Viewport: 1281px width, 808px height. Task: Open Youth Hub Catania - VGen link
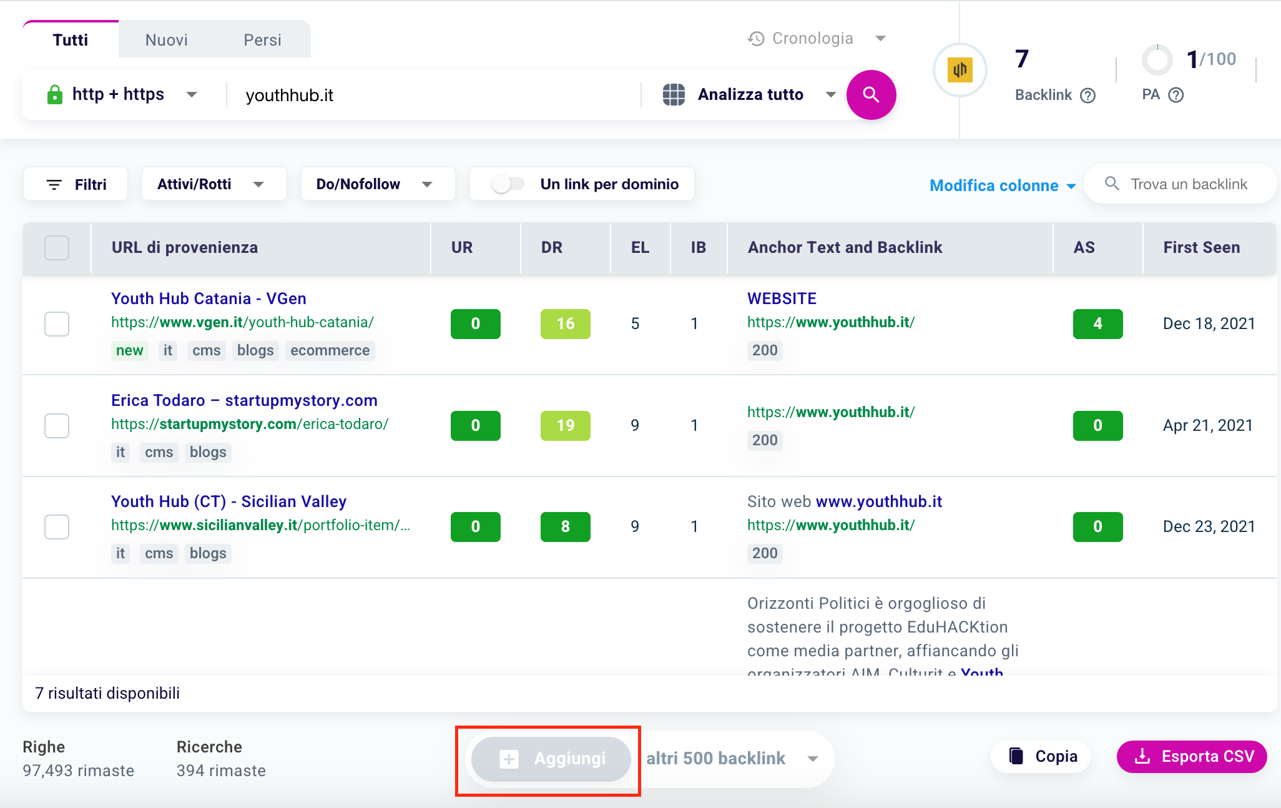tap(209, 298)
